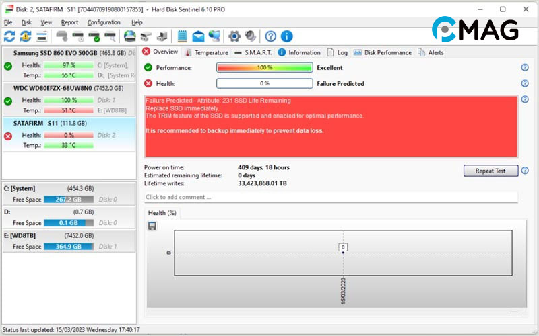The height and width of the screenshot is (336, 539).
Task: Select the D: partition entry
Action: (x=69, y=217)
